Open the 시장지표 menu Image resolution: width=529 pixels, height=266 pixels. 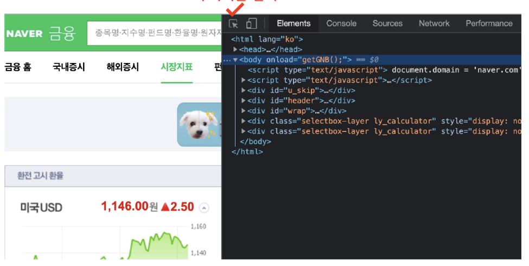tap(176, 67)
